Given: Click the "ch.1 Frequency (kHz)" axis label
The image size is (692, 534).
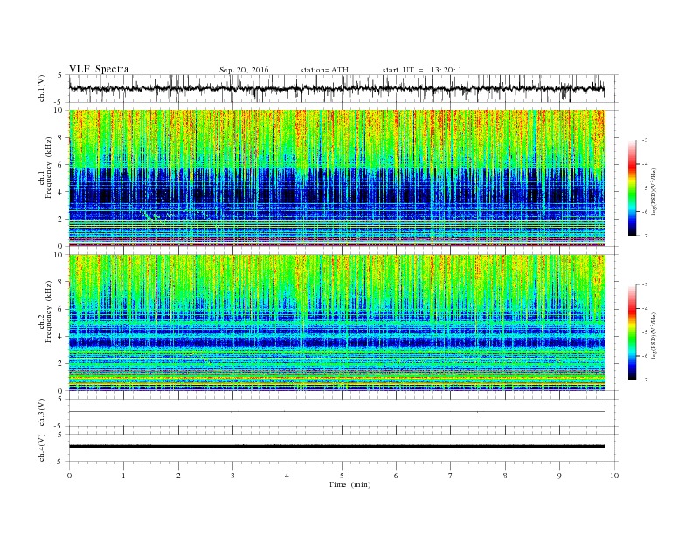Looking at the screenshot, I should (x=45, y=168).
